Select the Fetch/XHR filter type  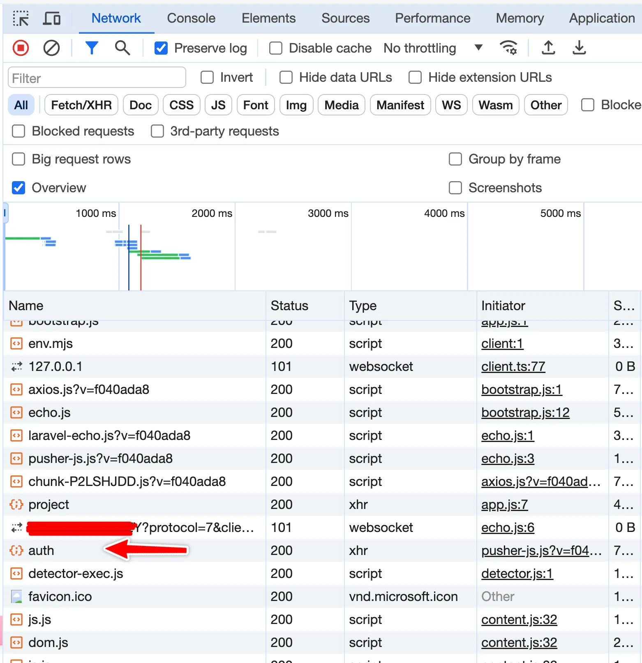(x=81, y=105)
